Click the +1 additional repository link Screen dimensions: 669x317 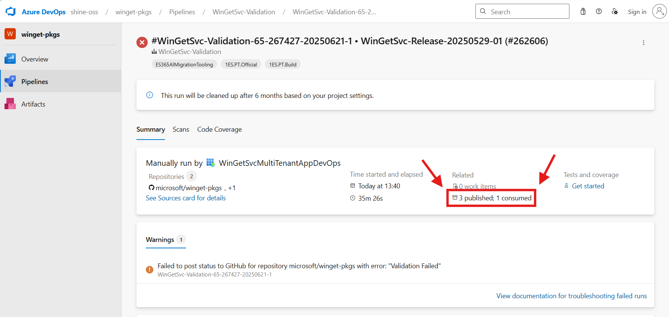point(232,188)
